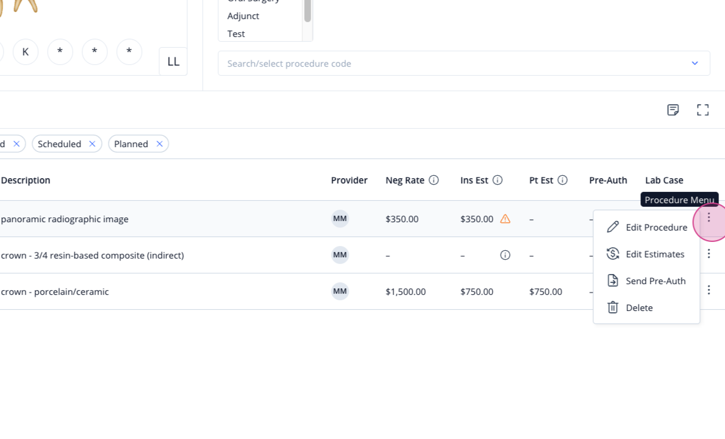Image resolution: width=725 pixels, height=439 pixels.
Task: Click the info icon in the resin-based composite row
Action: click(505, 255)
